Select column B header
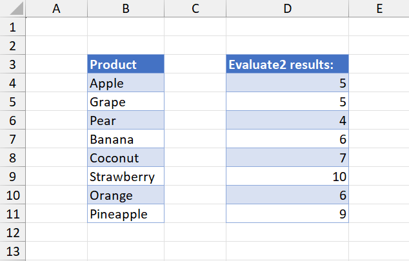Image resolution: width=409 pixels, height=261 pixels. 126,8
